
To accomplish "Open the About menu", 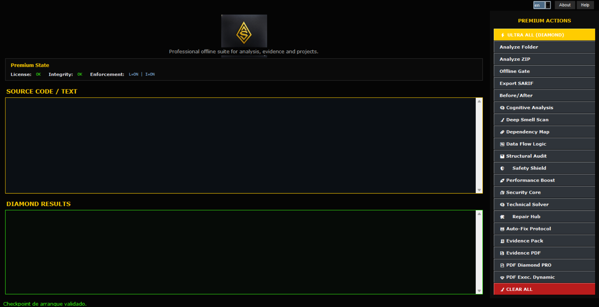I will (x=565, y=5).
